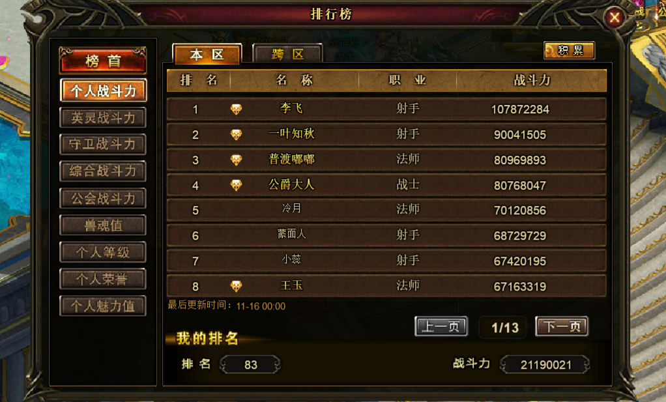Switch to the 本区 tab
The height and width of the screenshot is (402, 666).
207,54
